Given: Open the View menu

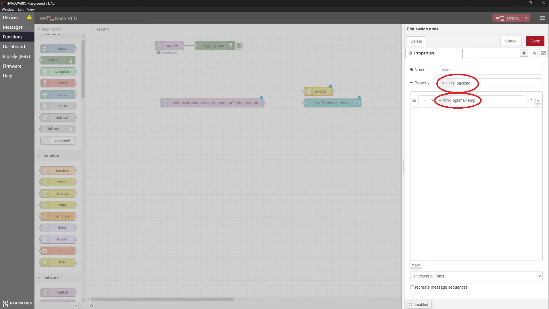Looking at the screenshot, I should [31, 9].
